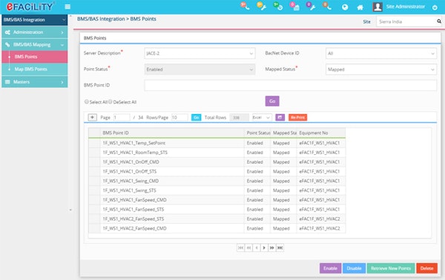The image size is (445, 280).
Task: Go back several pages with double-left arrow
Action: coord(248,247)
